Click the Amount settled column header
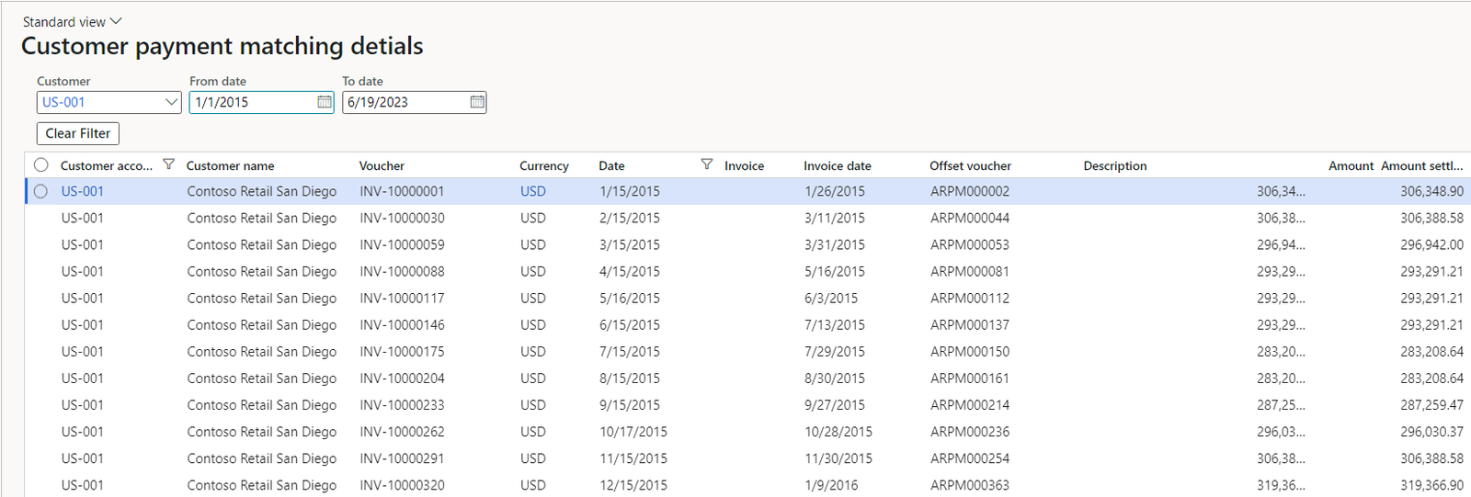Screen dimensions: 1471x497 [x=1421, y=165]
